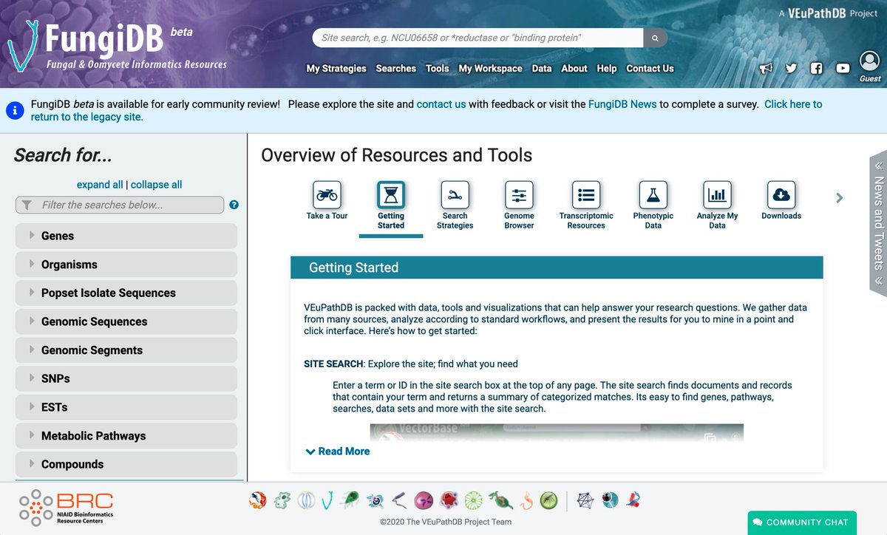Screen dimensions: 887x535
Task: Click the FungiDB logo in the header
Action: (x=118, y=44)
